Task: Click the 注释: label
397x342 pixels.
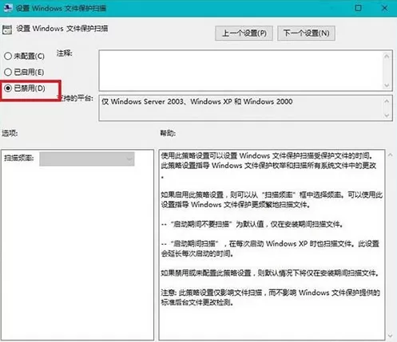Action: (65, 53)
